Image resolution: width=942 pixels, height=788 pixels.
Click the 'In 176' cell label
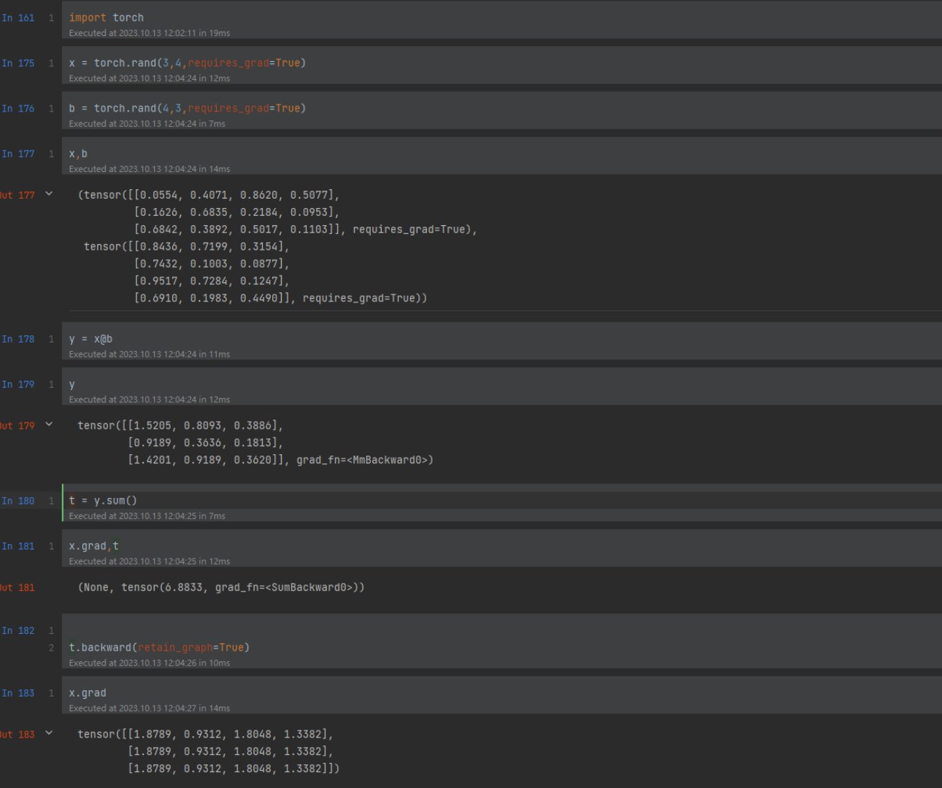tap(18, 109)
